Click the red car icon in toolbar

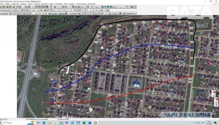102,10
